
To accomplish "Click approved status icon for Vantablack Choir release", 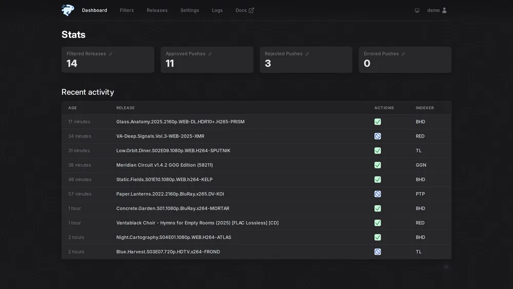I will [x=378, y=223].
